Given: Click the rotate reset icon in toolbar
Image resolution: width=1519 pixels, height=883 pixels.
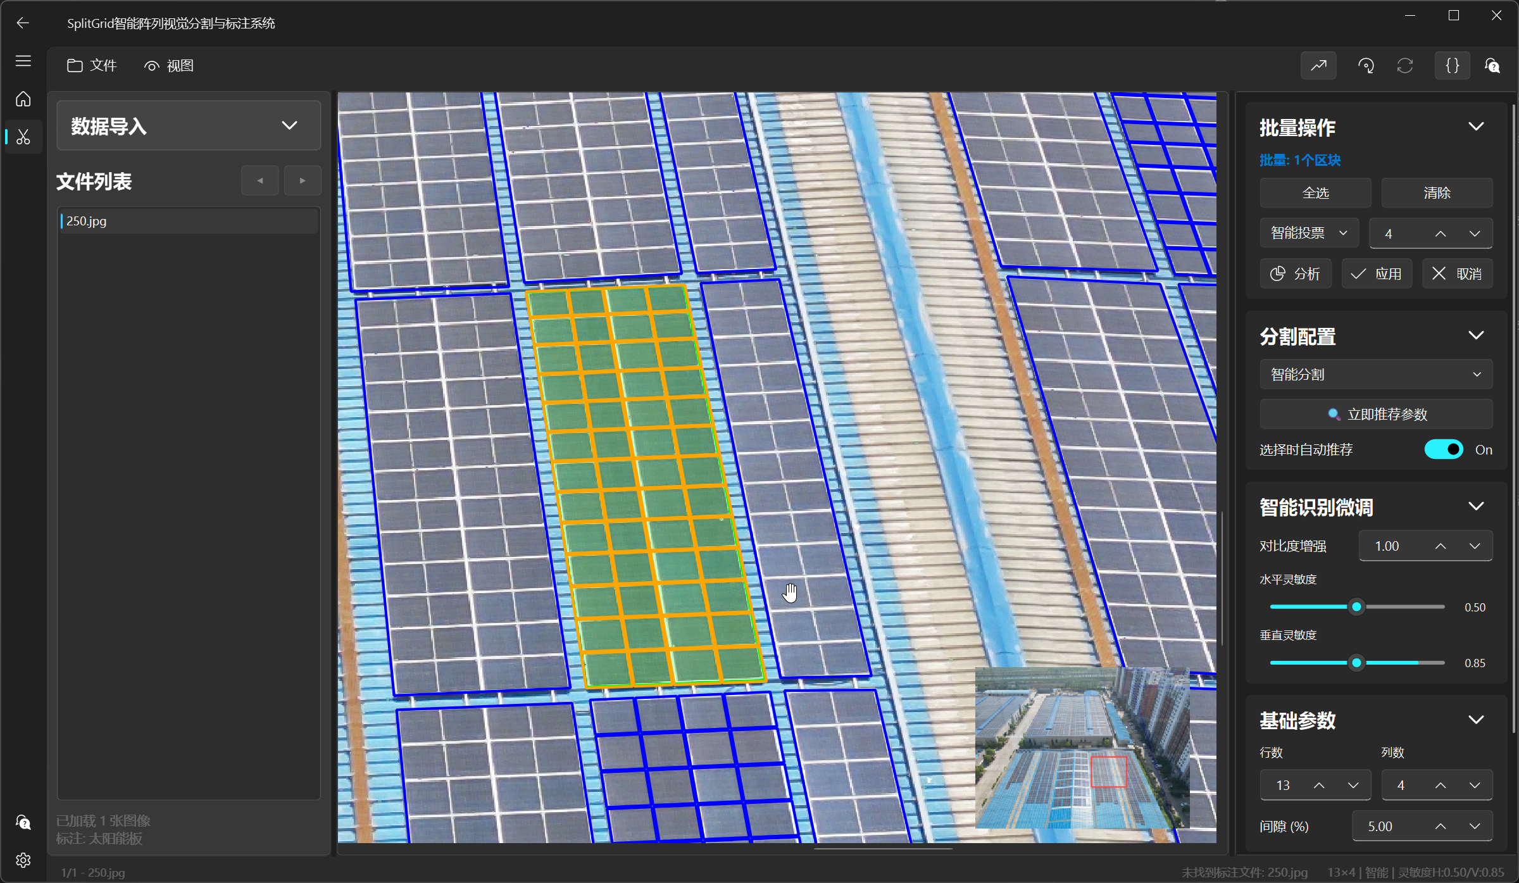Looking at the screenshot, I should point(1365,65).
